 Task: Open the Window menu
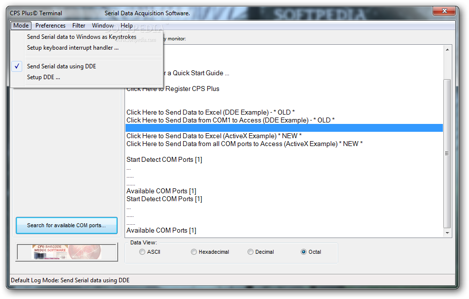pyautogui.click(x=102, y=26)
